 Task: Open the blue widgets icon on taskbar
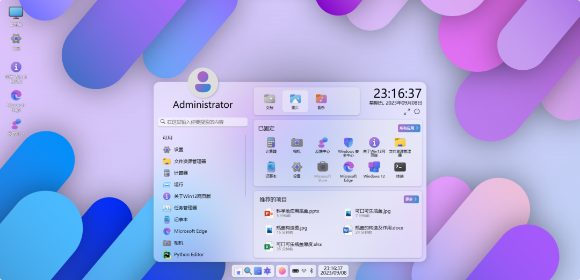click(x=258, y=271)
